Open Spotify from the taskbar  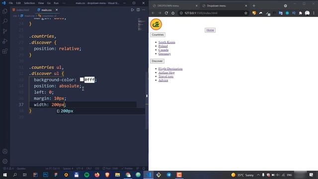[86, 175]
